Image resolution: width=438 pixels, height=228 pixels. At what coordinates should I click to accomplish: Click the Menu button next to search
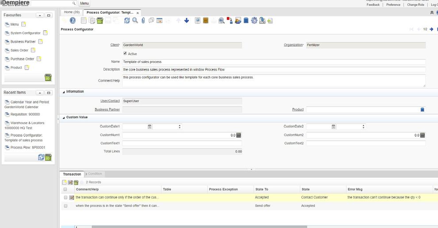tap(85, 4)
